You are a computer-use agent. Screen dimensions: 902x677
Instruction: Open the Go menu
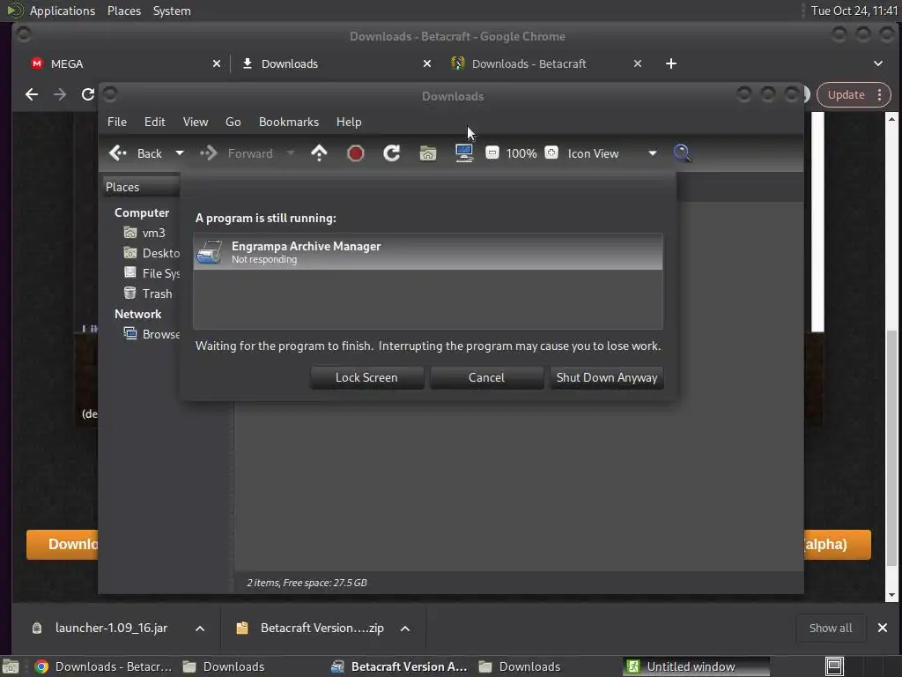(233, 122)
